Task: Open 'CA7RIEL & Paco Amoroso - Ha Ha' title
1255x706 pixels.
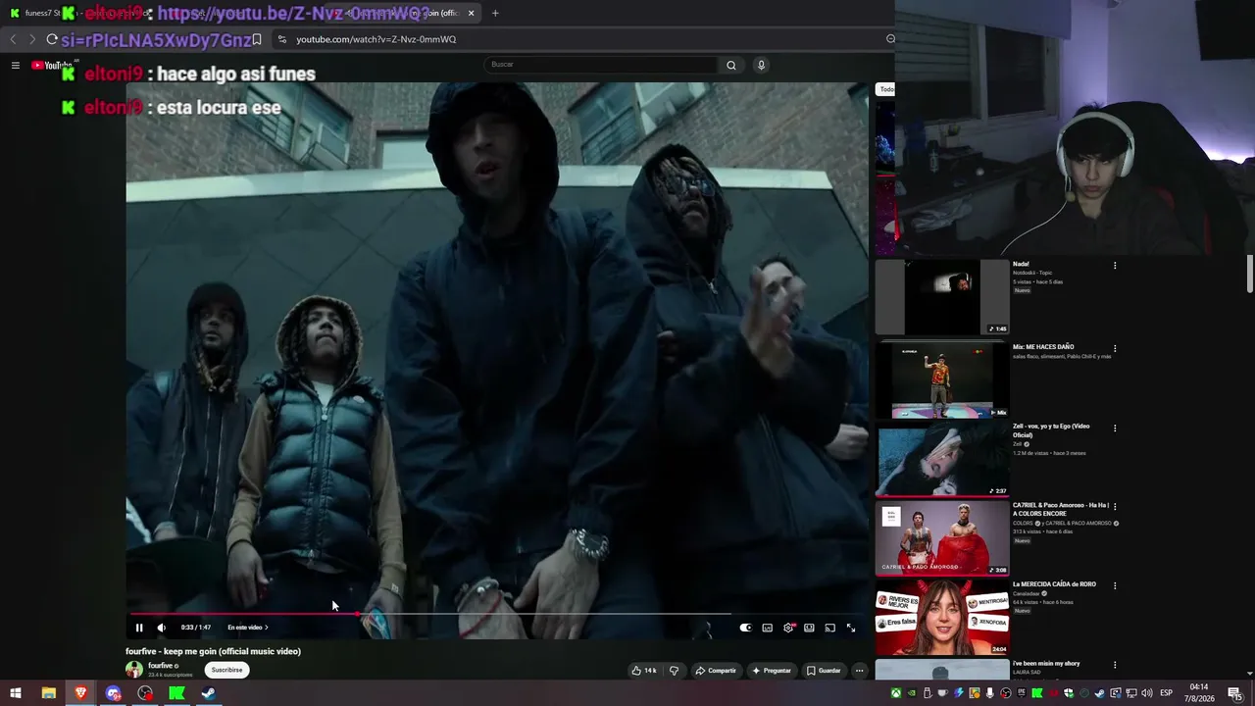Action: (x=1060, y=509)
